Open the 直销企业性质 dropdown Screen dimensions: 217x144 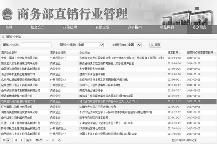coord(102,45)
